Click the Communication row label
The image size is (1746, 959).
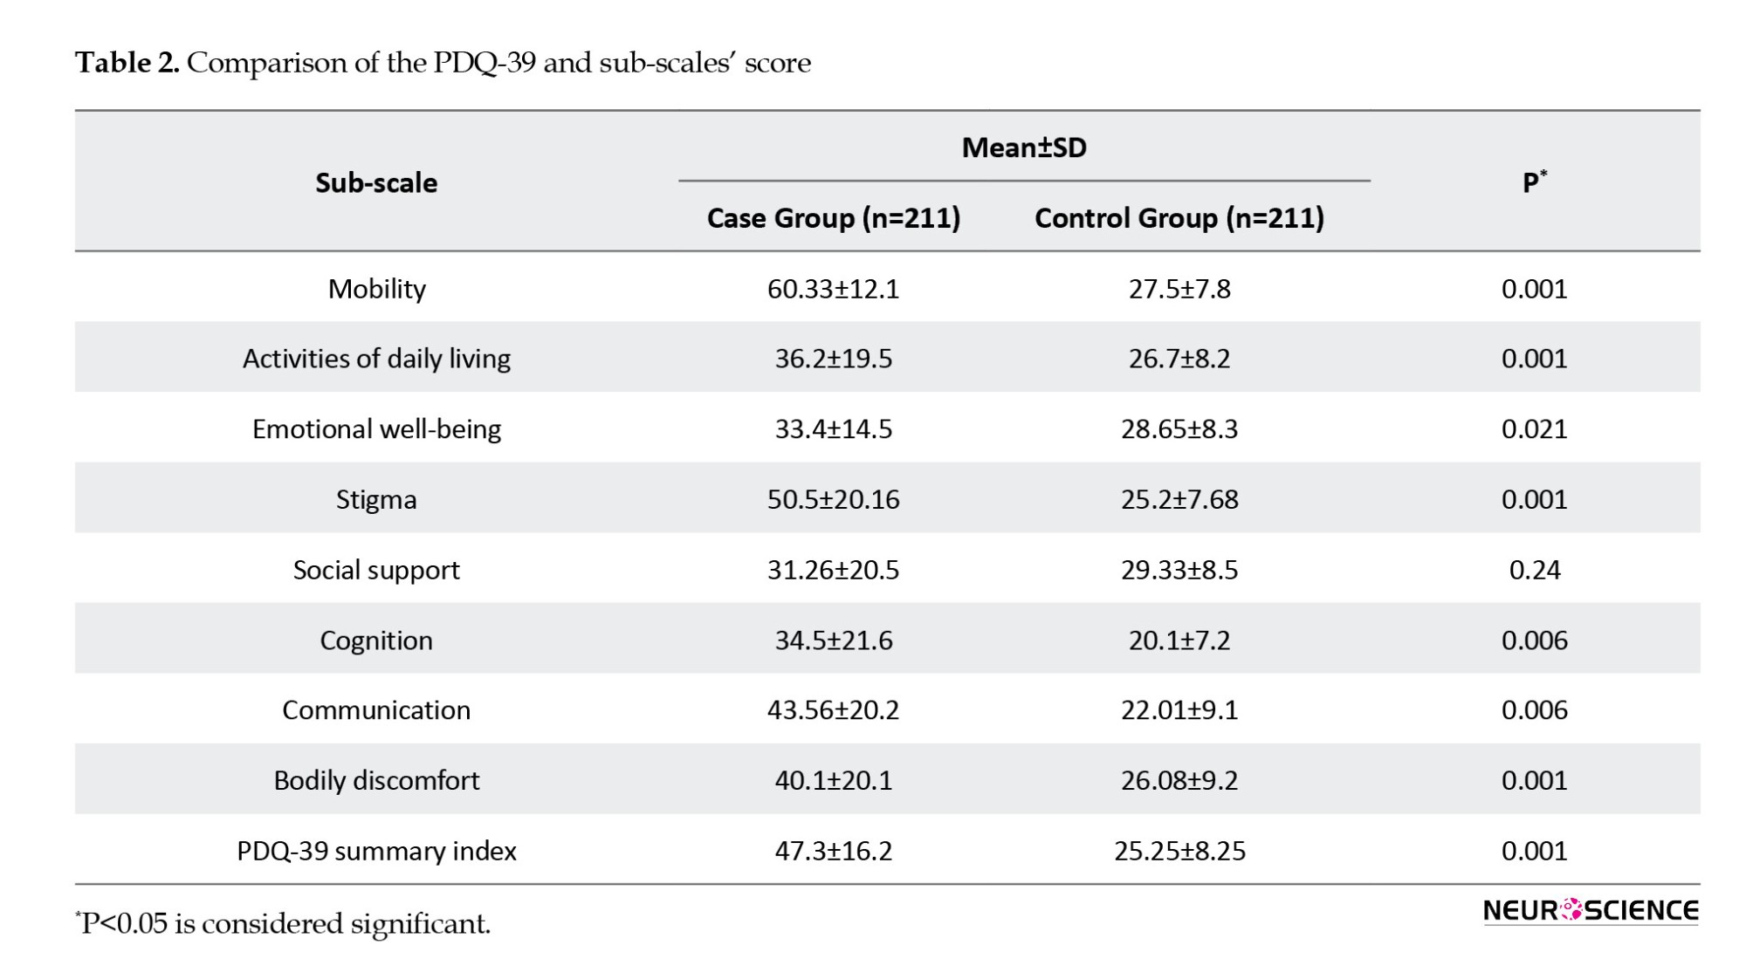click(376, 710)
